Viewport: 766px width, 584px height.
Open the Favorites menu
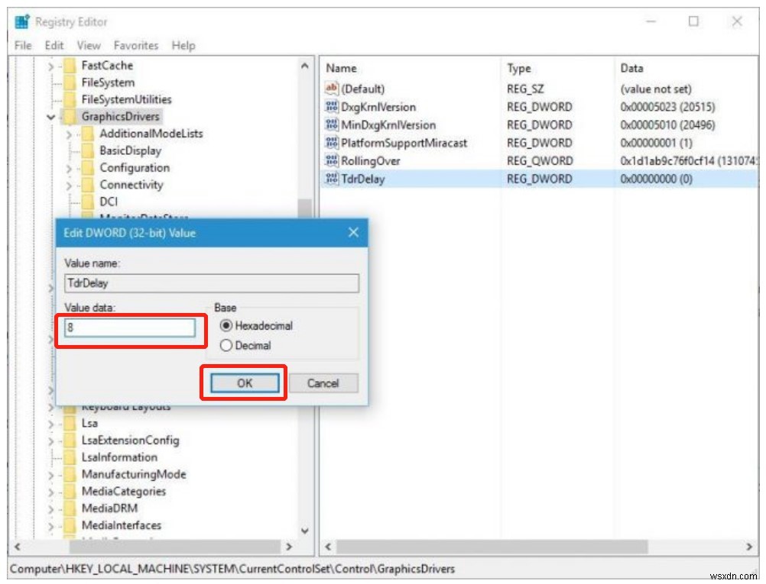pyautogui.click(x=136, y=45)
